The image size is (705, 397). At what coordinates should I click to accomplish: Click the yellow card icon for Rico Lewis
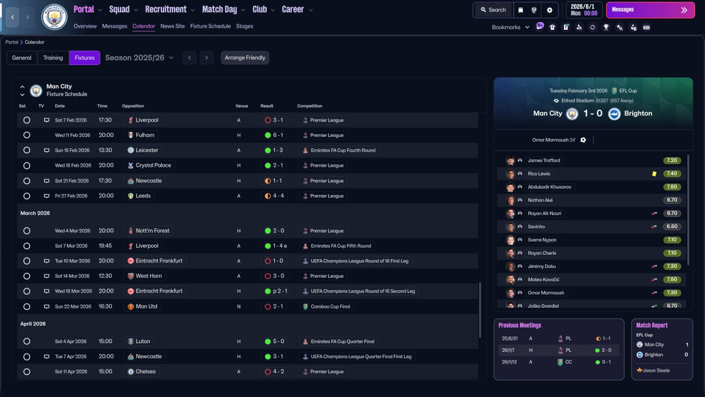click(x=654, y=174)
